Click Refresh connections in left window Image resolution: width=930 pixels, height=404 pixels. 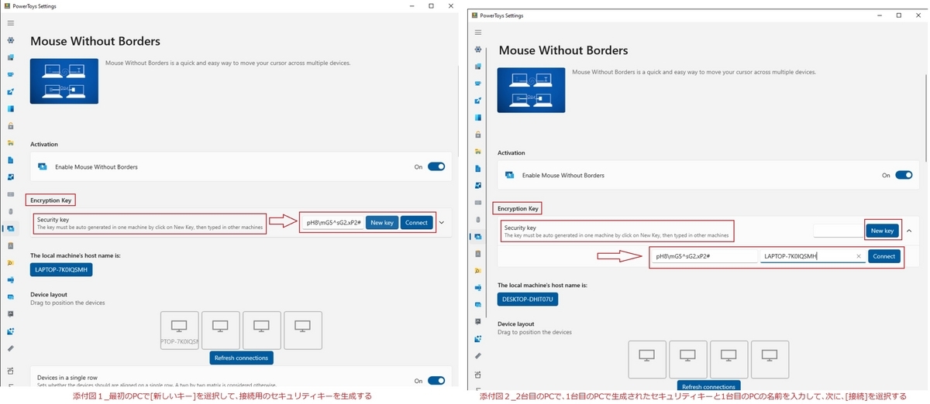(242, 358)
